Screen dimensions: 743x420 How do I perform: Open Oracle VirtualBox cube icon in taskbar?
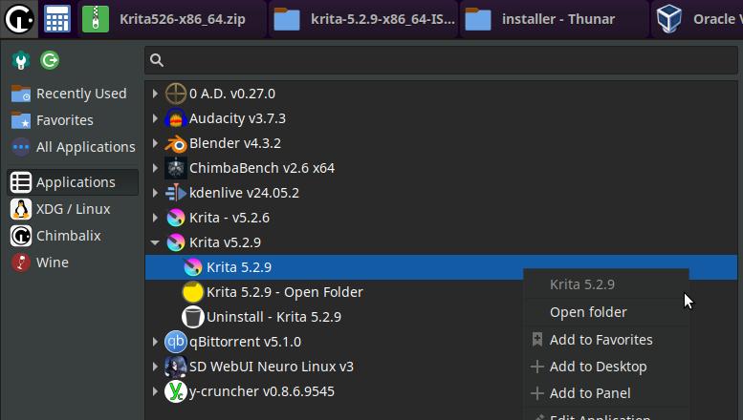click(x=669, y=19)
